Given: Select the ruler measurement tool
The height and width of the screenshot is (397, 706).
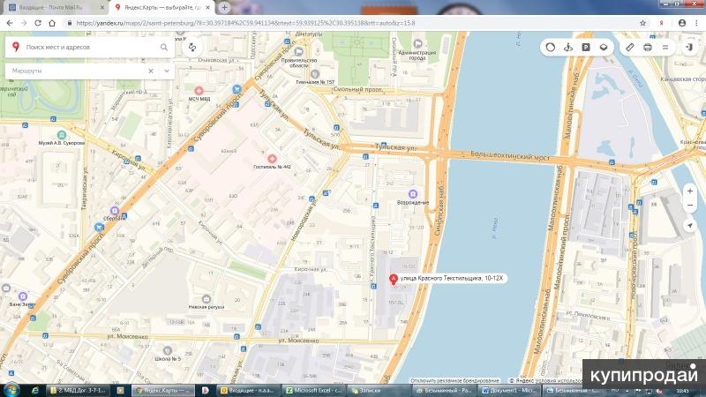Looking at the screenshot, I should click(x=630, y=47).
